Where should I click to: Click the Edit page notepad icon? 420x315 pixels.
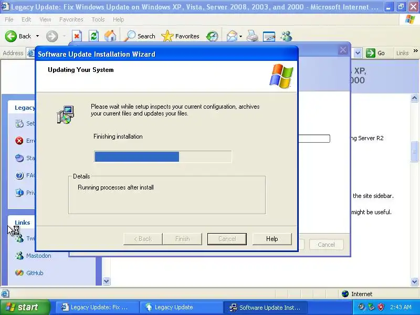[269, 36]
